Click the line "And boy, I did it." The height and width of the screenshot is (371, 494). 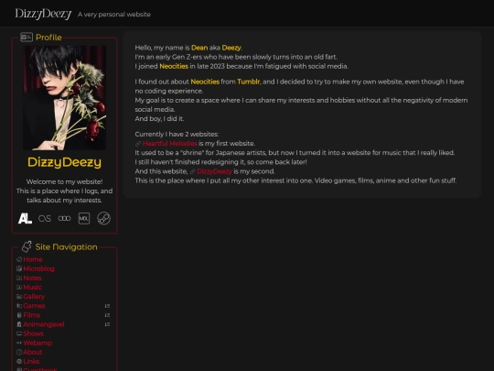(159, 119)
